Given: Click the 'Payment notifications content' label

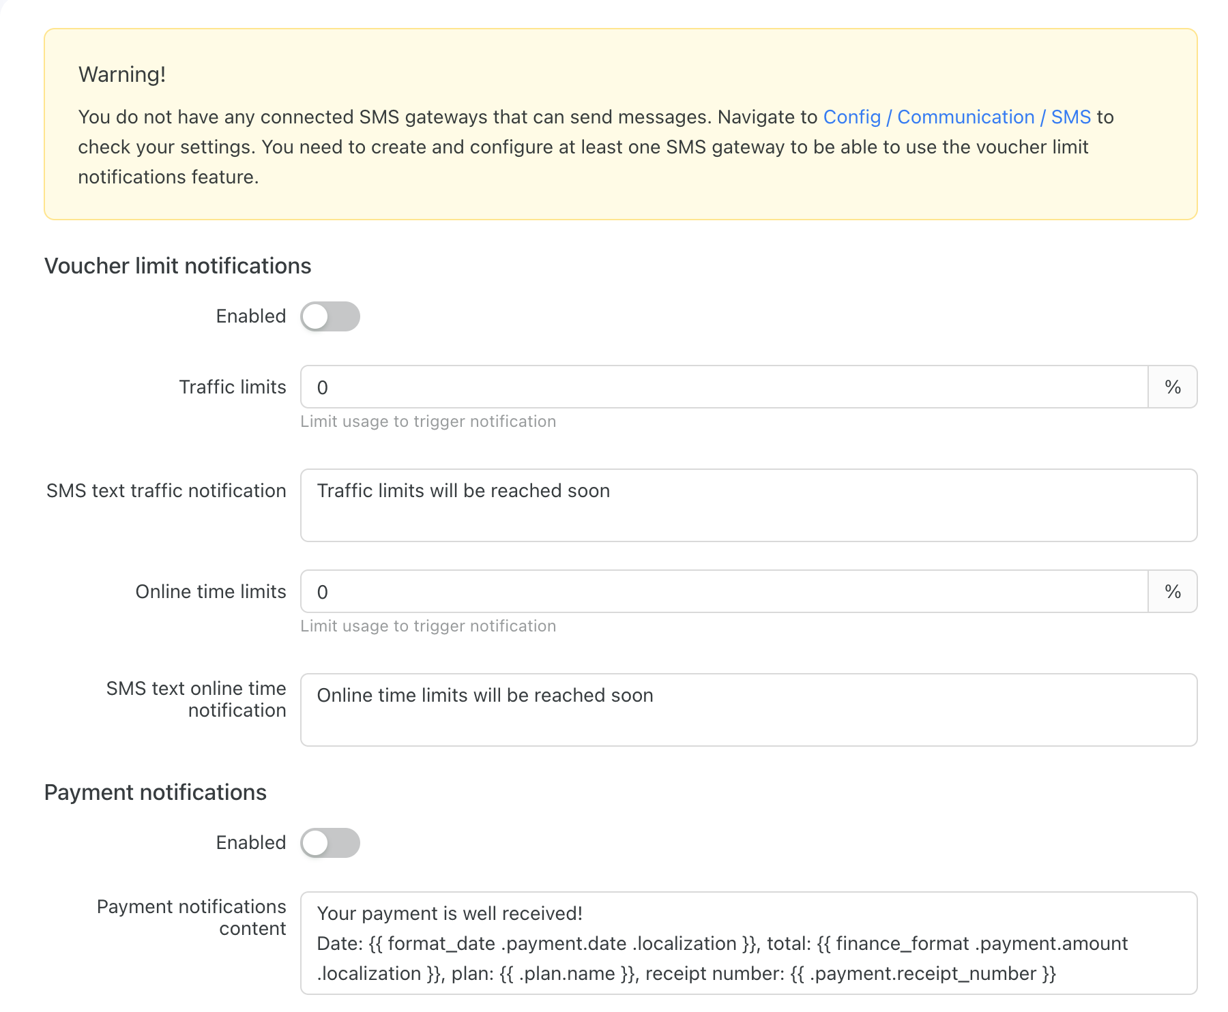Looking at the screenshot, I should coord(192,917).
